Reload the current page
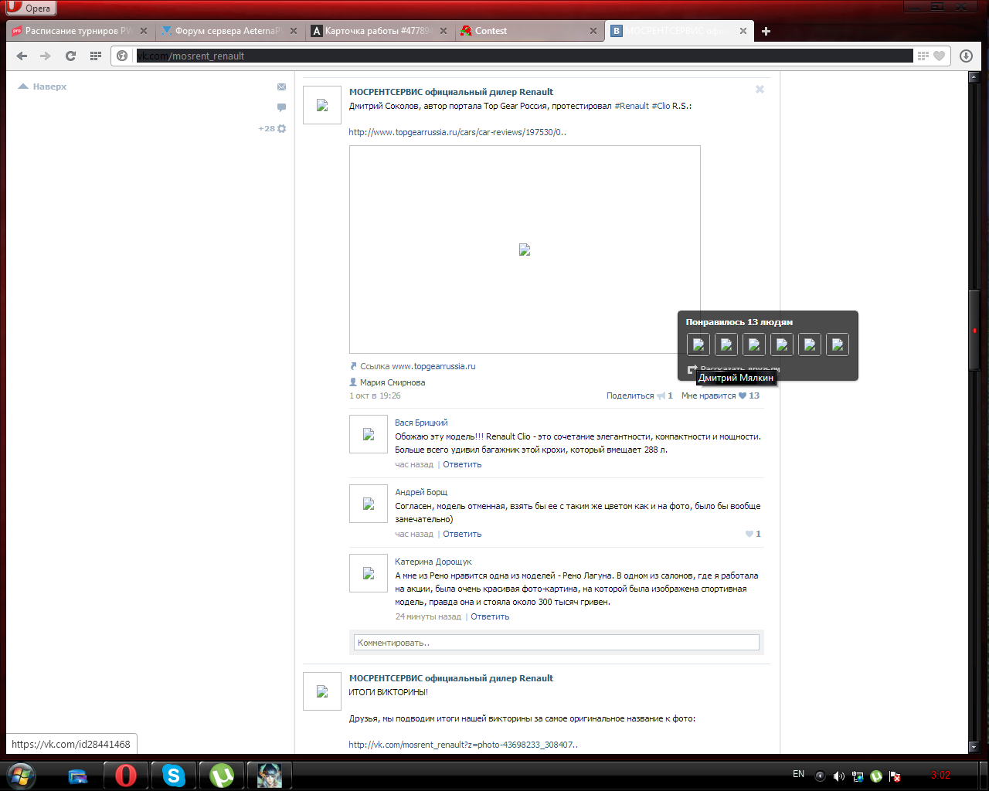Screen dimensions: 989x791 [71, 56]
